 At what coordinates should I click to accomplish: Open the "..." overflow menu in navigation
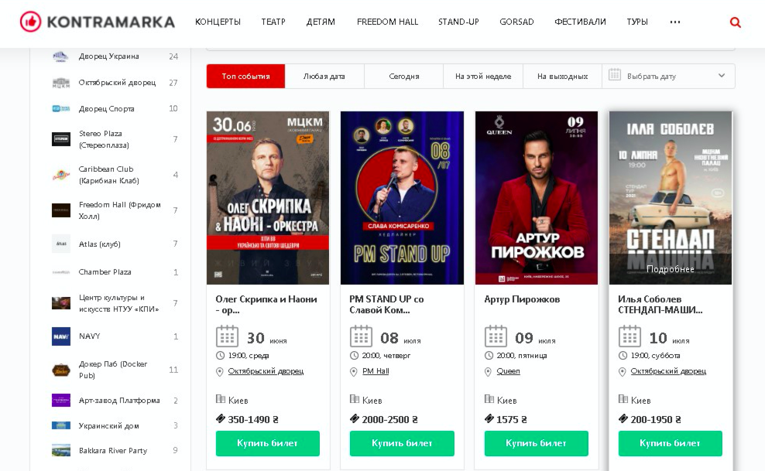[674, 22]
